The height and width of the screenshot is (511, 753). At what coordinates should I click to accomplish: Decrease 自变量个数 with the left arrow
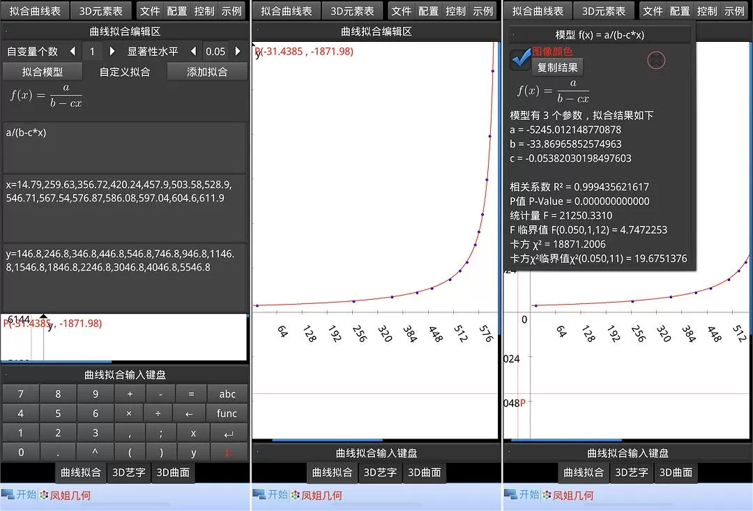[73, 52]
